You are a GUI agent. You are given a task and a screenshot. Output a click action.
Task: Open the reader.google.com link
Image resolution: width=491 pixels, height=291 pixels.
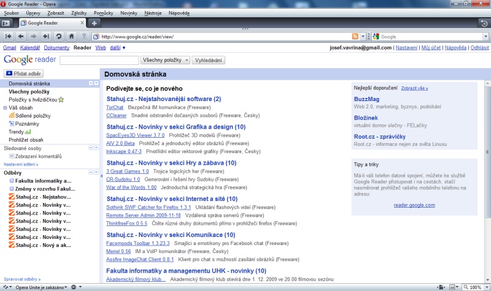coord(414,205)
